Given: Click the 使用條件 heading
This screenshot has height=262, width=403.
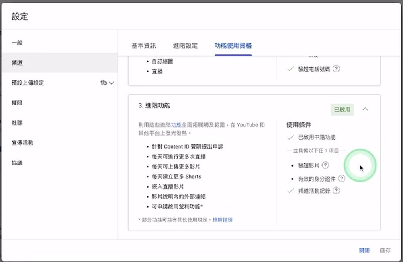Looking at the screenshot, I should 299,125.
